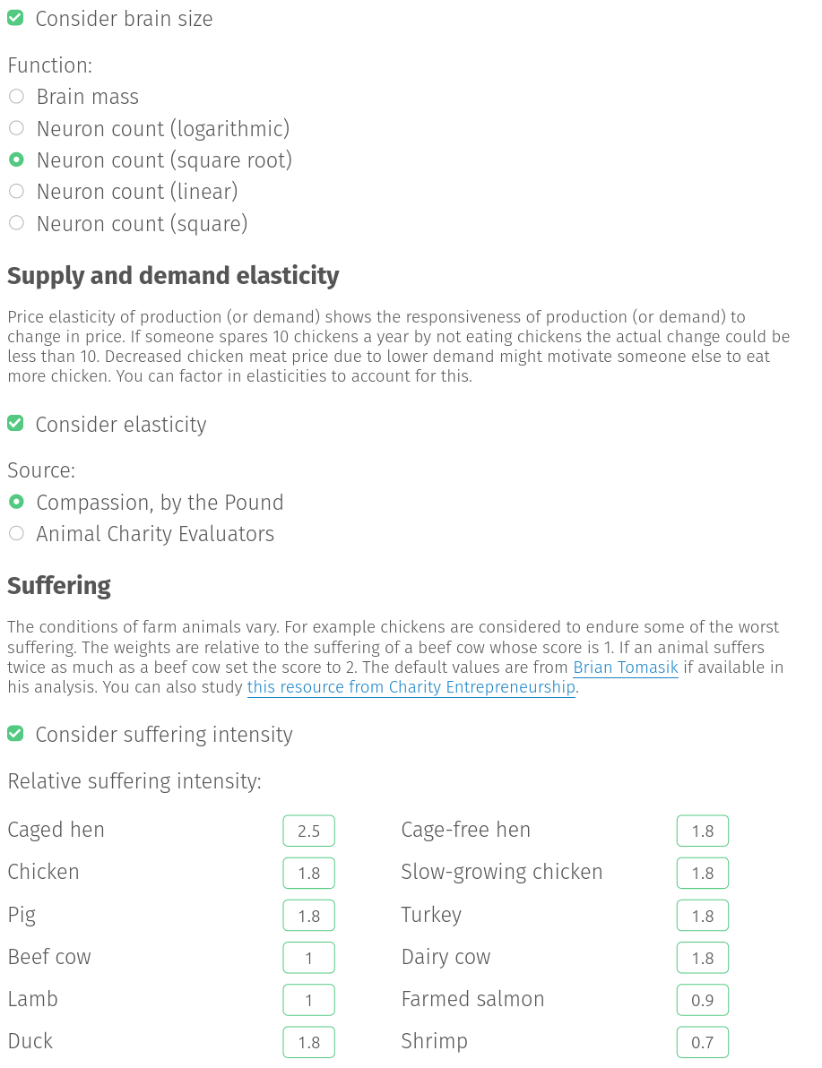
Task: Click the Caged hen intensity field
Action: 308,831
